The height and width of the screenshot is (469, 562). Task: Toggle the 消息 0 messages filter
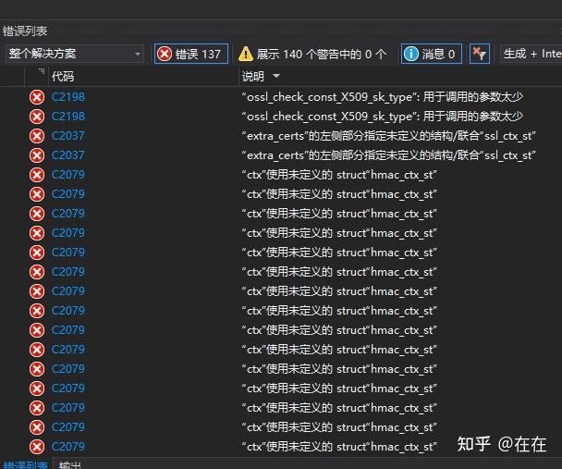click(431, 55)
